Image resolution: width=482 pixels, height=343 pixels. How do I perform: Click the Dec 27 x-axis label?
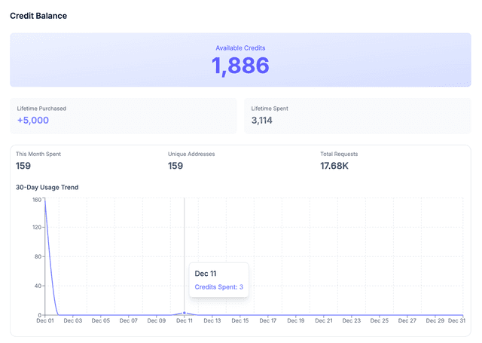[x=407, y=320]
